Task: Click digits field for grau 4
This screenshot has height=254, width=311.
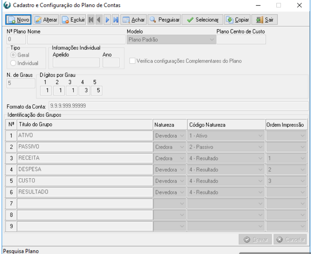Action: [x=84, y=90]
